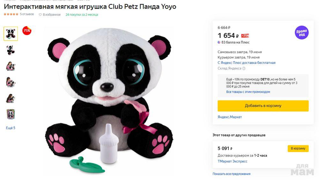Viewport: 319px width, 180px height.
Task: Select the third thumbnail with girl and panda
Action: (11, 66)
